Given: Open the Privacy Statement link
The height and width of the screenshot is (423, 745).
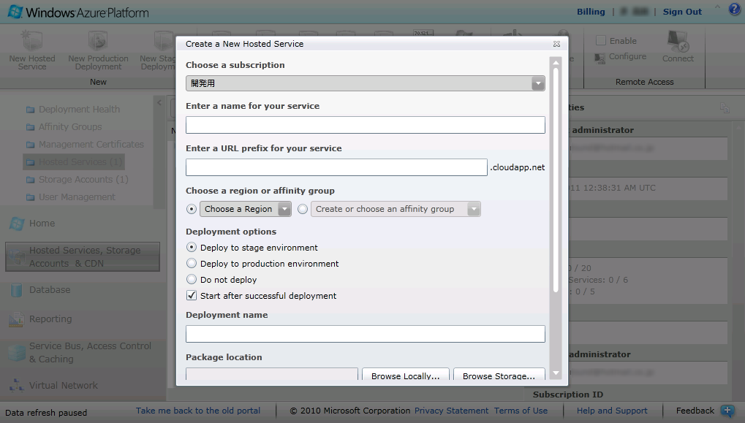Looking at the screenshot, I should (x=451, y=411).
